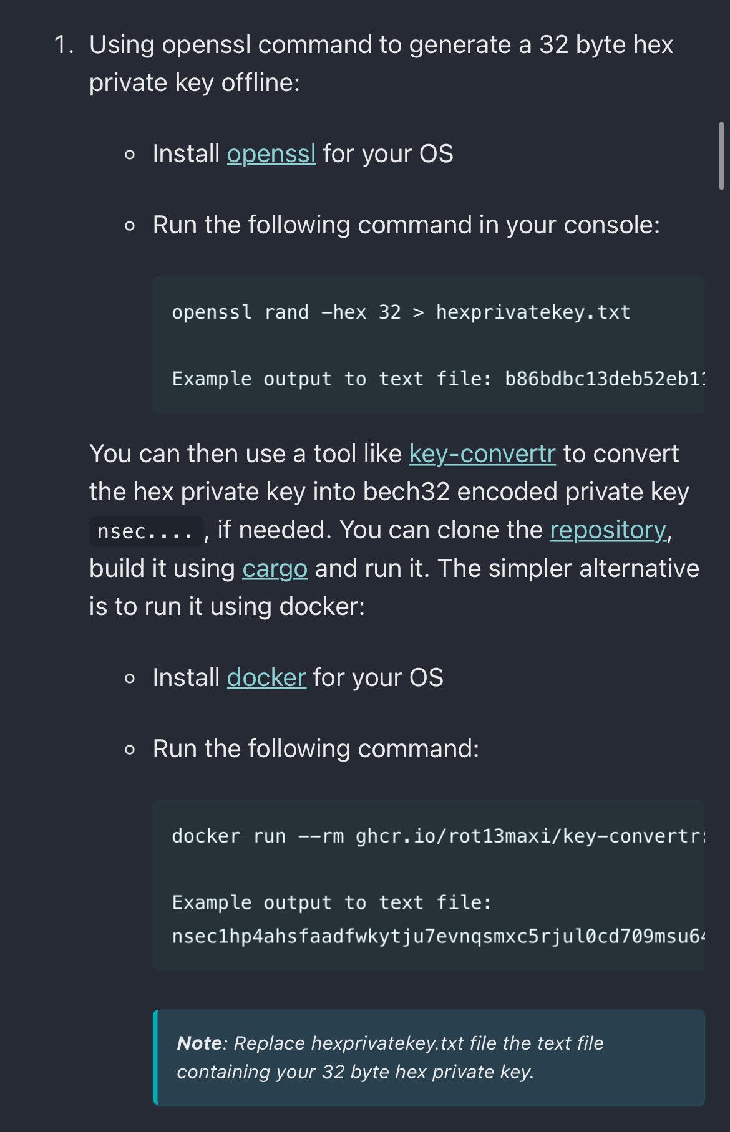Screen dimensions: 730x1132
Task: Click "Run the following command in your console" text
Action: point(406,225)
